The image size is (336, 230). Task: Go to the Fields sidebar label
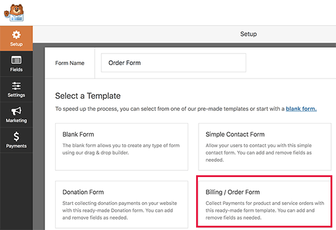point(16,69)
